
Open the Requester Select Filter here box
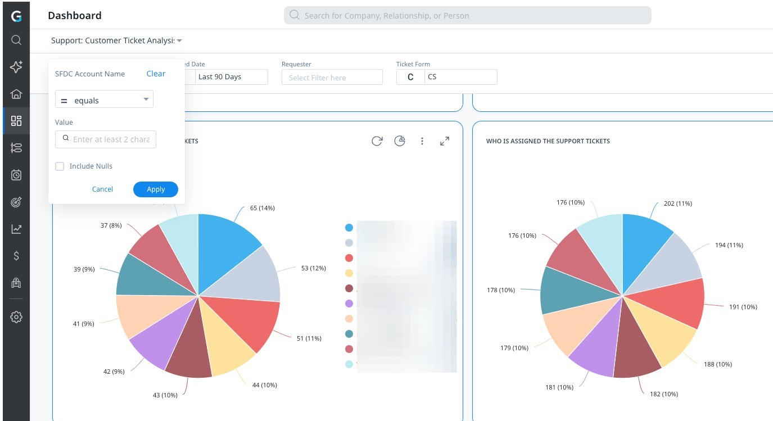(332, 77)
